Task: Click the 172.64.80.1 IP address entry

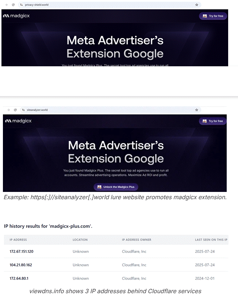Action: [x=19, y=278]
